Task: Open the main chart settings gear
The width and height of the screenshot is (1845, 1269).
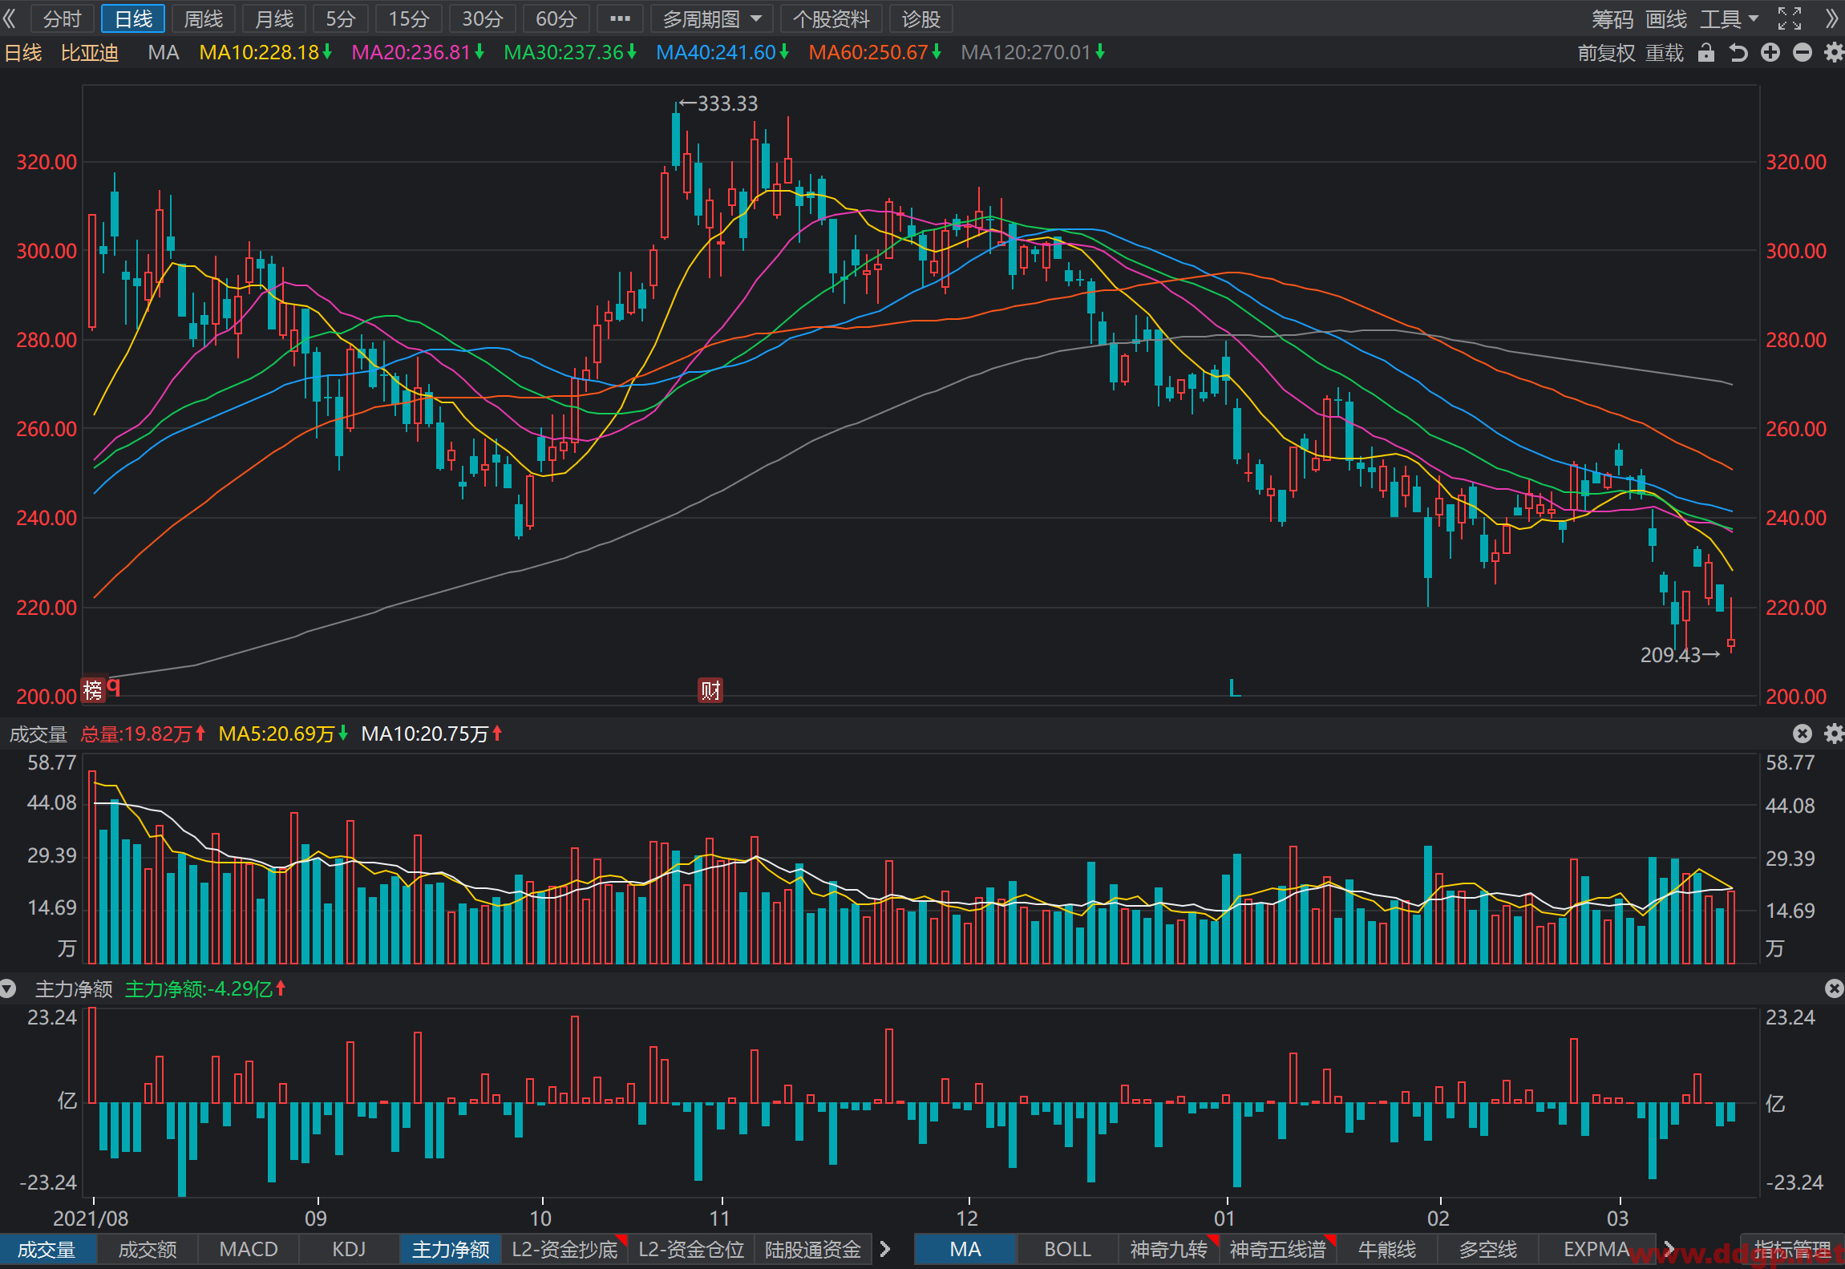Action: tap(1834, 53)
